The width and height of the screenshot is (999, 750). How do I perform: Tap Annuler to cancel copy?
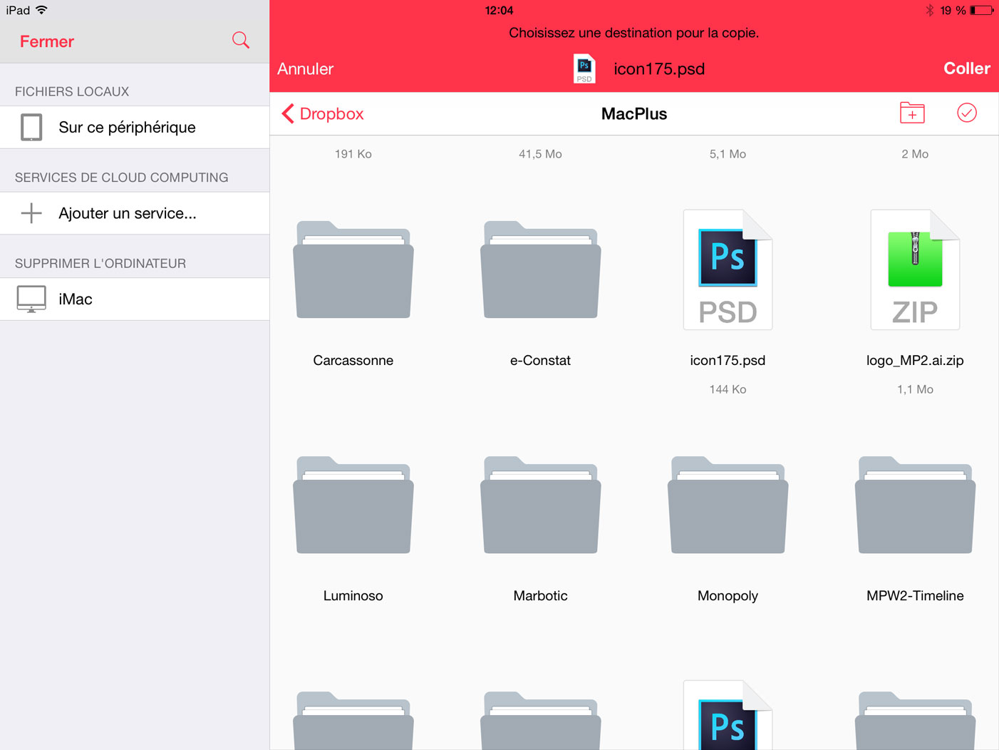[305, 68]
